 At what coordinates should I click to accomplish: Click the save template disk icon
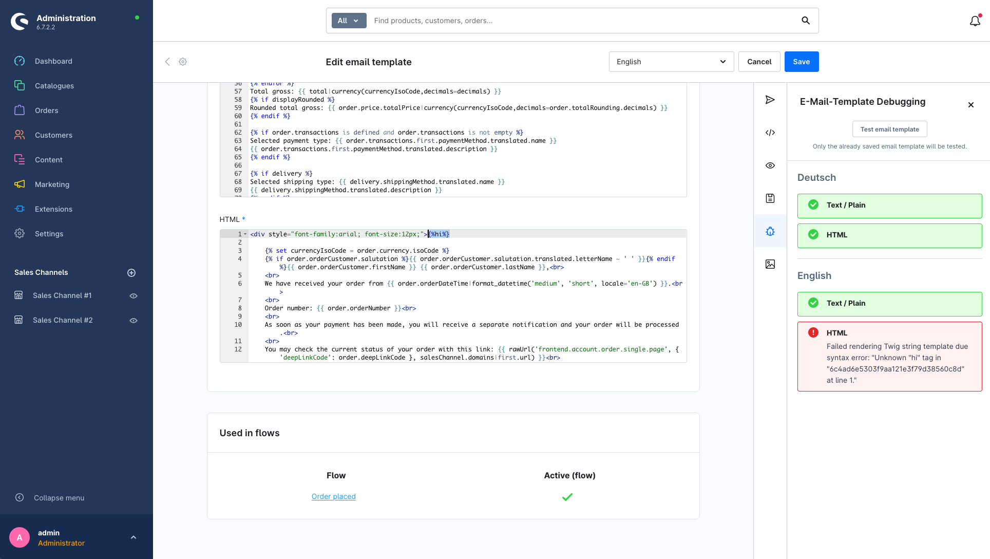click(x=770, y=198)
